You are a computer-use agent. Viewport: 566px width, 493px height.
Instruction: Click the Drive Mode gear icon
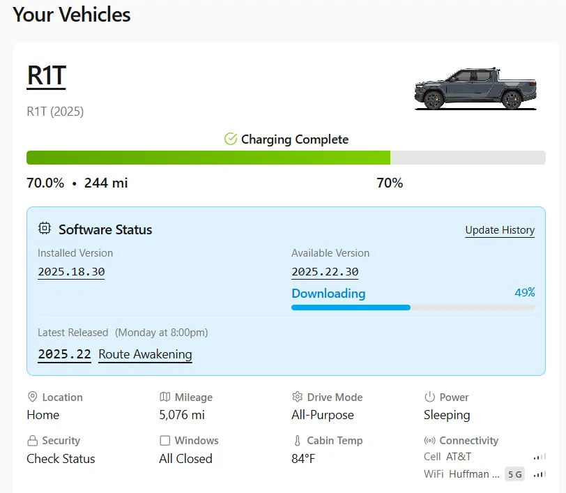[x=298, y=397]
